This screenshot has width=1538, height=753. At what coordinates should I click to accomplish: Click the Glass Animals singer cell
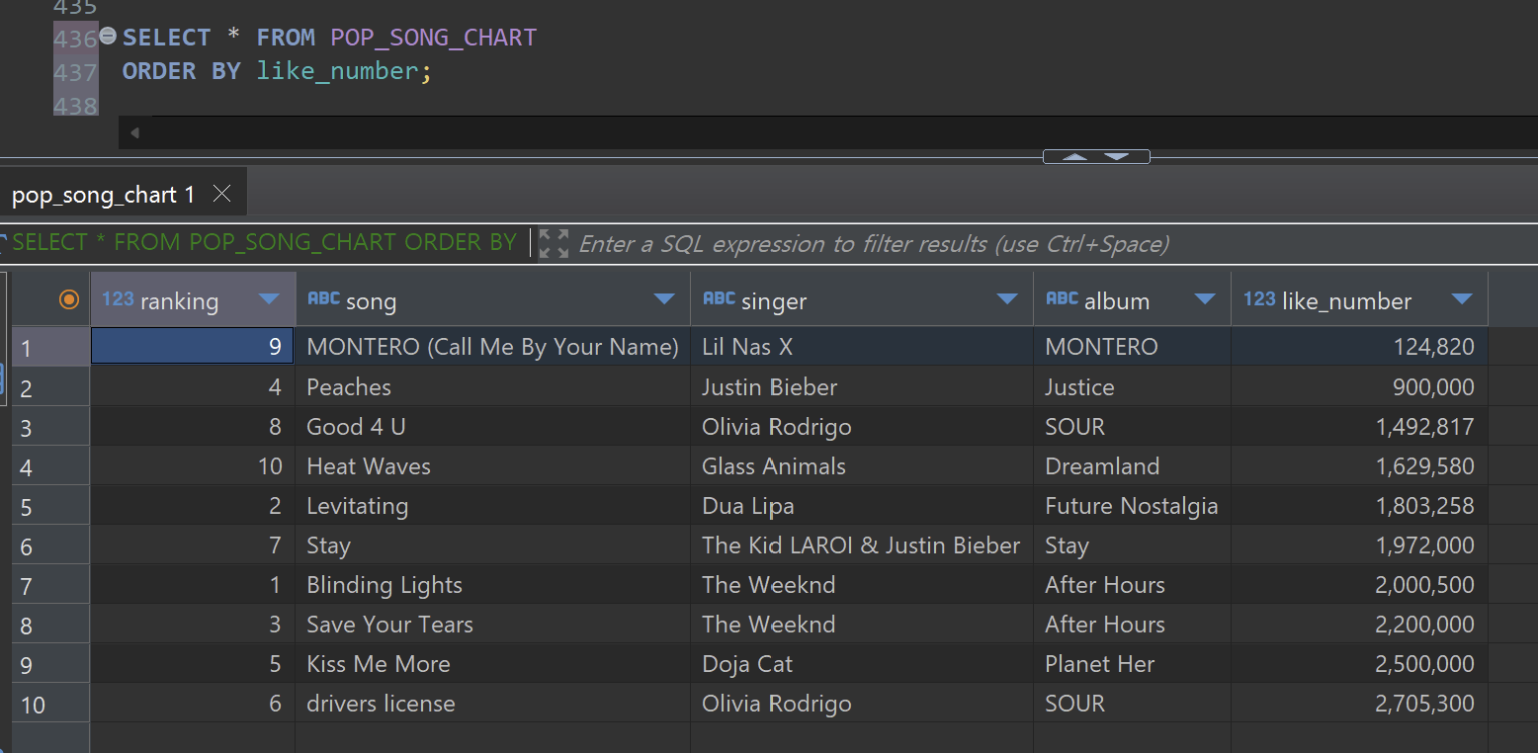[x=862, y=465]
